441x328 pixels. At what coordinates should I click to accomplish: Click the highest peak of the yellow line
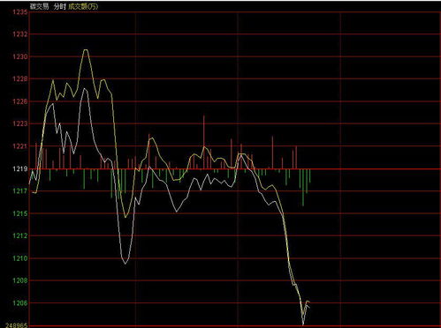point(86,49)
